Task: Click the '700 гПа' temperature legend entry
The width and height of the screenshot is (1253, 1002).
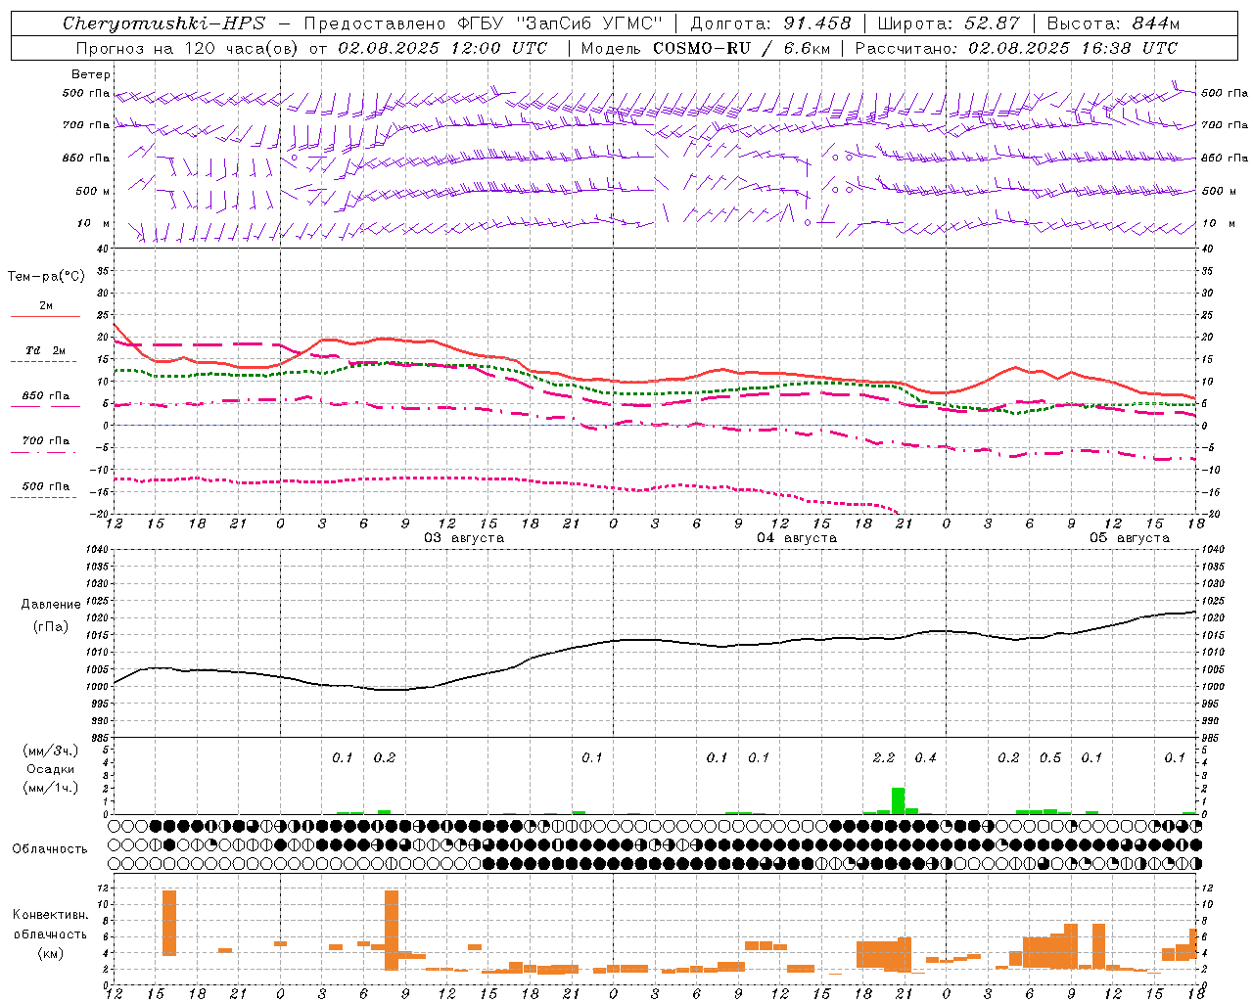Action: [x=46, y=441]
